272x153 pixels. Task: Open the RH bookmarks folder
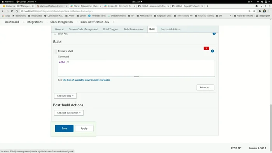[131, 16]
